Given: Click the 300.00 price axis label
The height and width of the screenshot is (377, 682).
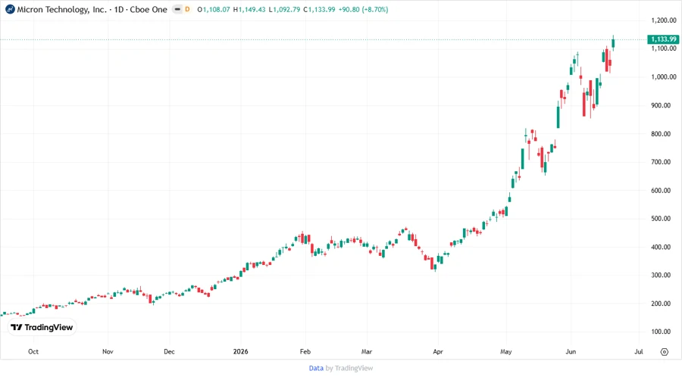Looking at the screenshot, I should (x=661, y=275).
